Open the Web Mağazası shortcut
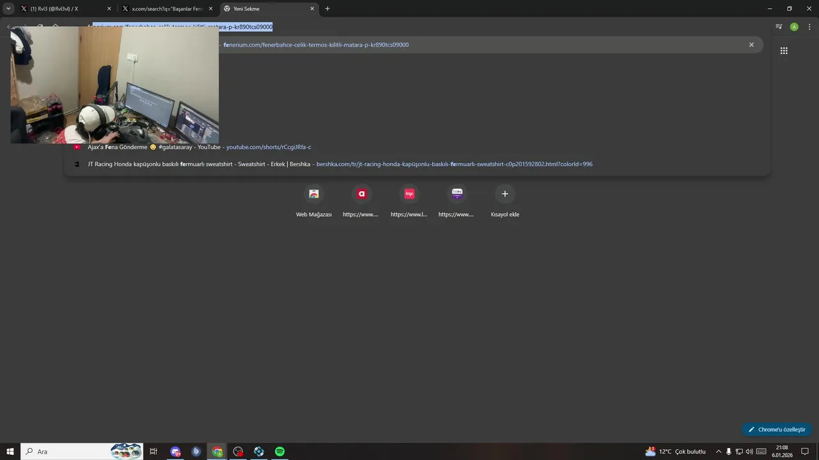The image size is (819, 460). tap(314, 202)
